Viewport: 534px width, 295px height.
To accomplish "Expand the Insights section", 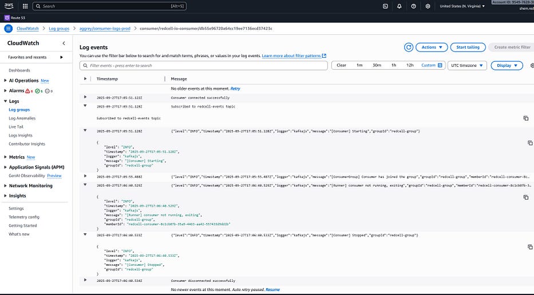I will click(x=5, y=196).
